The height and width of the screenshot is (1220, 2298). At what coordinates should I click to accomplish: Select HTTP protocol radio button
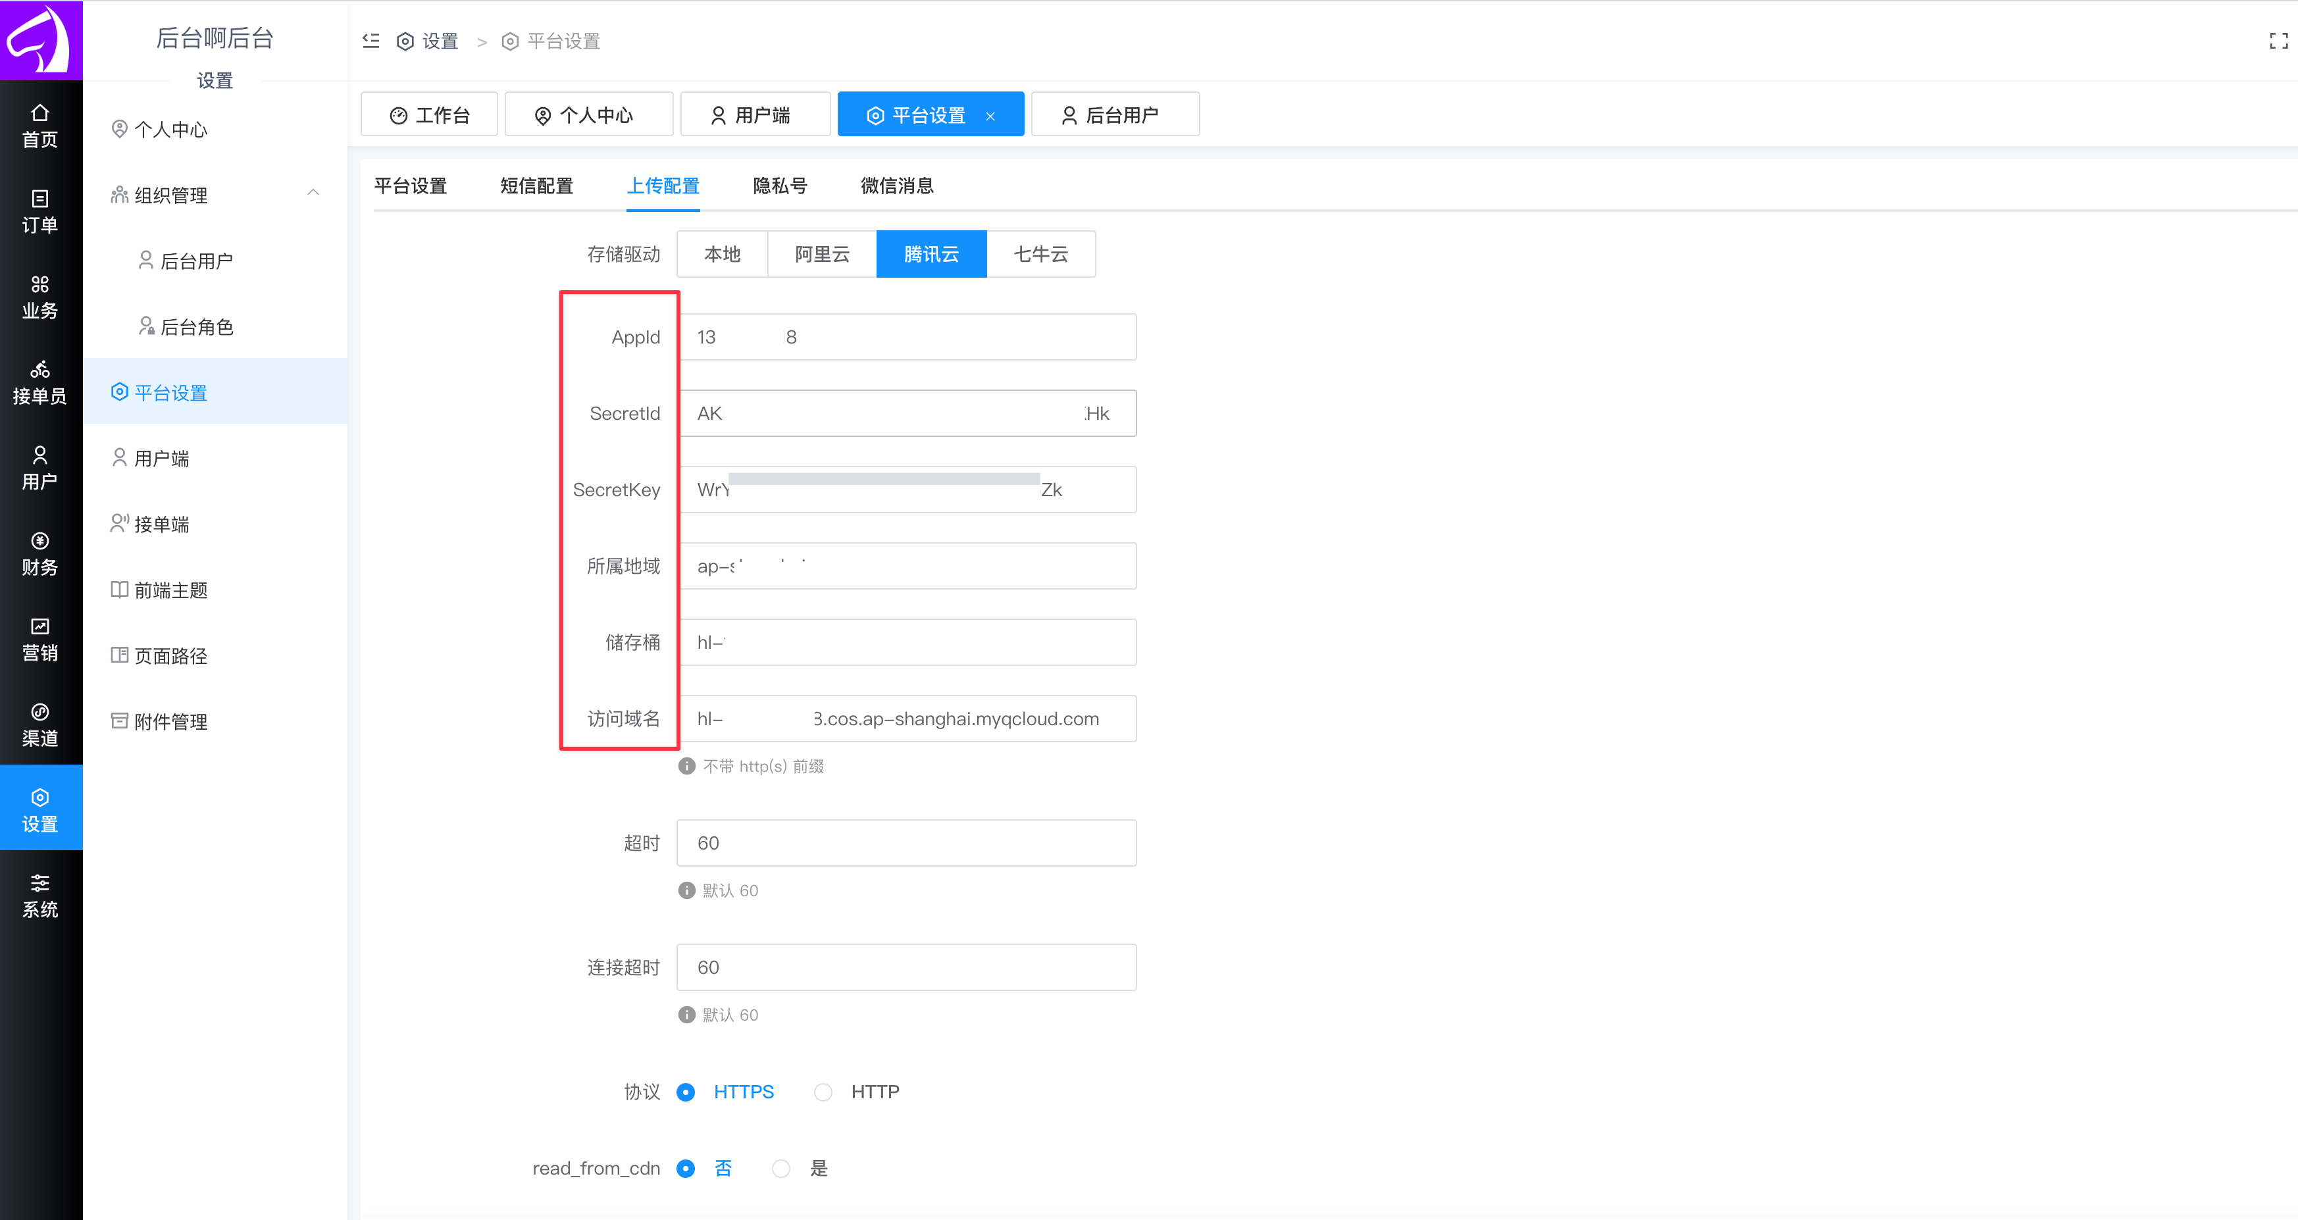pos(823,1092)
